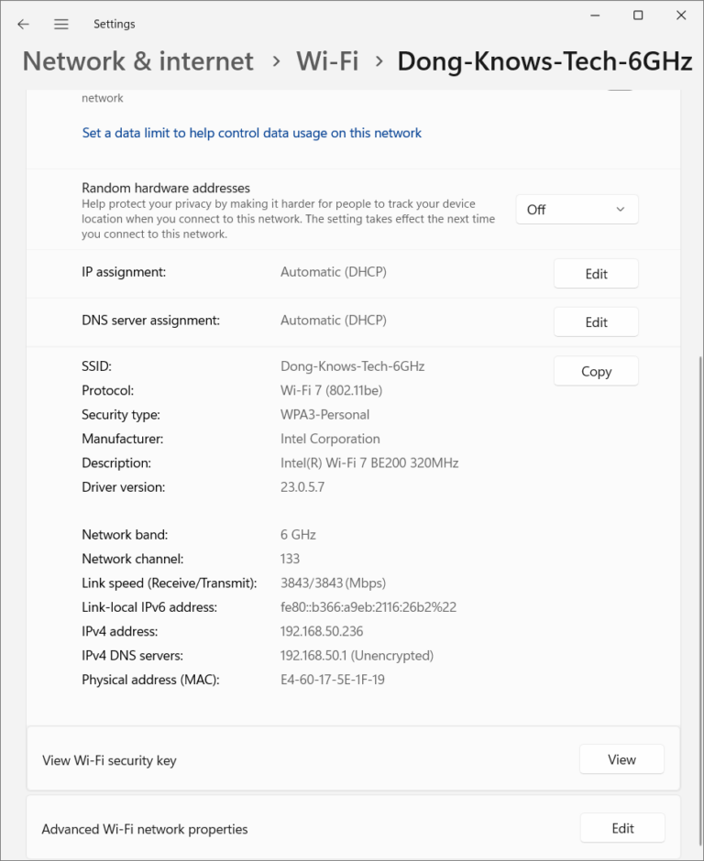Edit the IP assignment setting

pyautogui.click(x=596, y=274)
